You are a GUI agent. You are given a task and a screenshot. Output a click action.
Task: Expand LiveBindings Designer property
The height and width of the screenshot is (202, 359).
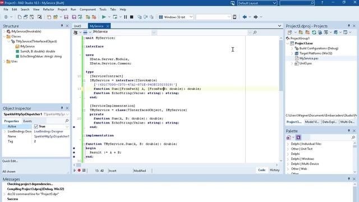click(5, 131)
